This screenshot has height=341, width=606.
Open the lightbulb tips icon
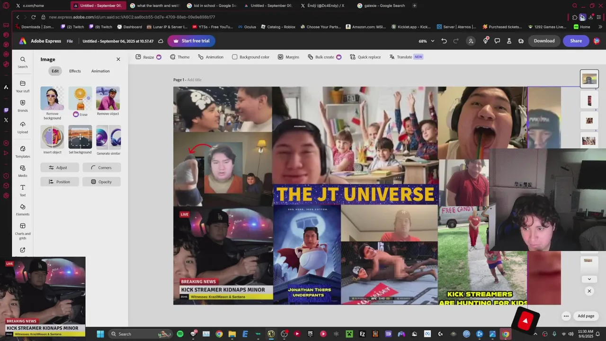(x=485, y=41)
